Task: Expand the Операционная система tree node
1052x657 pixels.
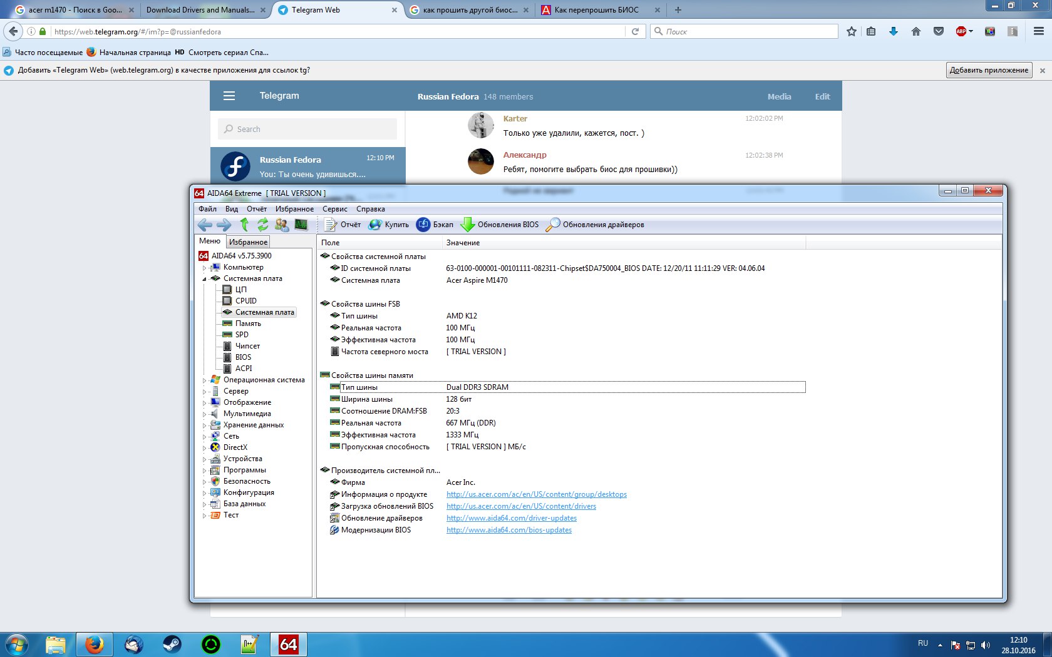Action: [204, 380]
